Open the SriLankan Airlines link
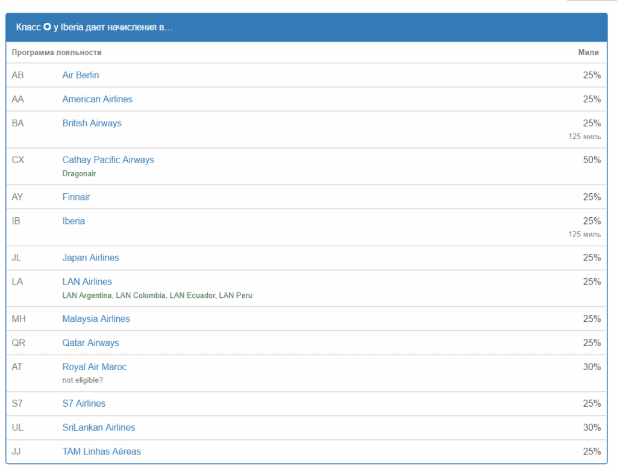The height and width of the screenshot is (473, 617). pyautogui.click(x=98, y=427)
